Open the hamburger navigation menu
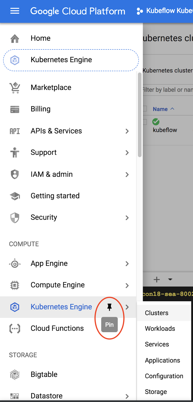Viewport: 193px width, 402px height. click(x=15, y=11)
